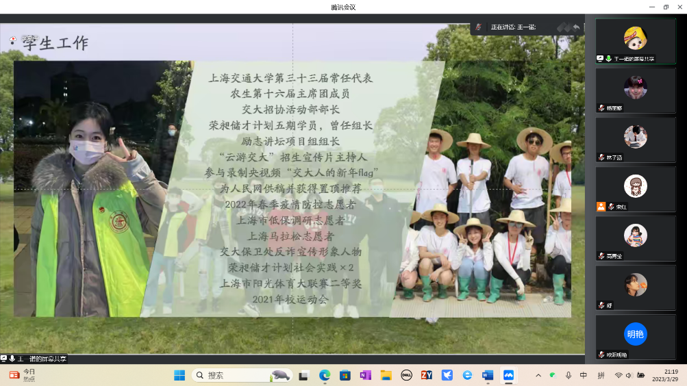This screenshot has height=386, width=687.
Task: Open the Windows widgets '今日热点' button
Action: tap(21, 375)
